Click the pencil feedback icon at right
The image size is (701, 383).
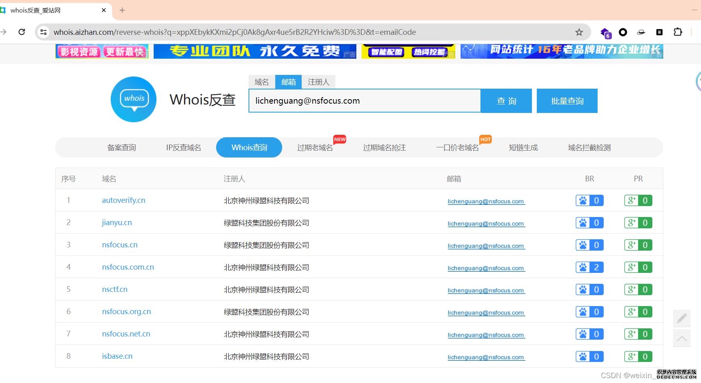tap(682, 318)
